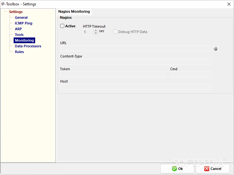Click into the Cmd field
Screen dimensions: 234x175
click(190, 74)
